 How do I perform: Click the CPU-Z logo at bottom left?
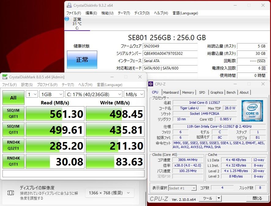[x=159, y=198]
